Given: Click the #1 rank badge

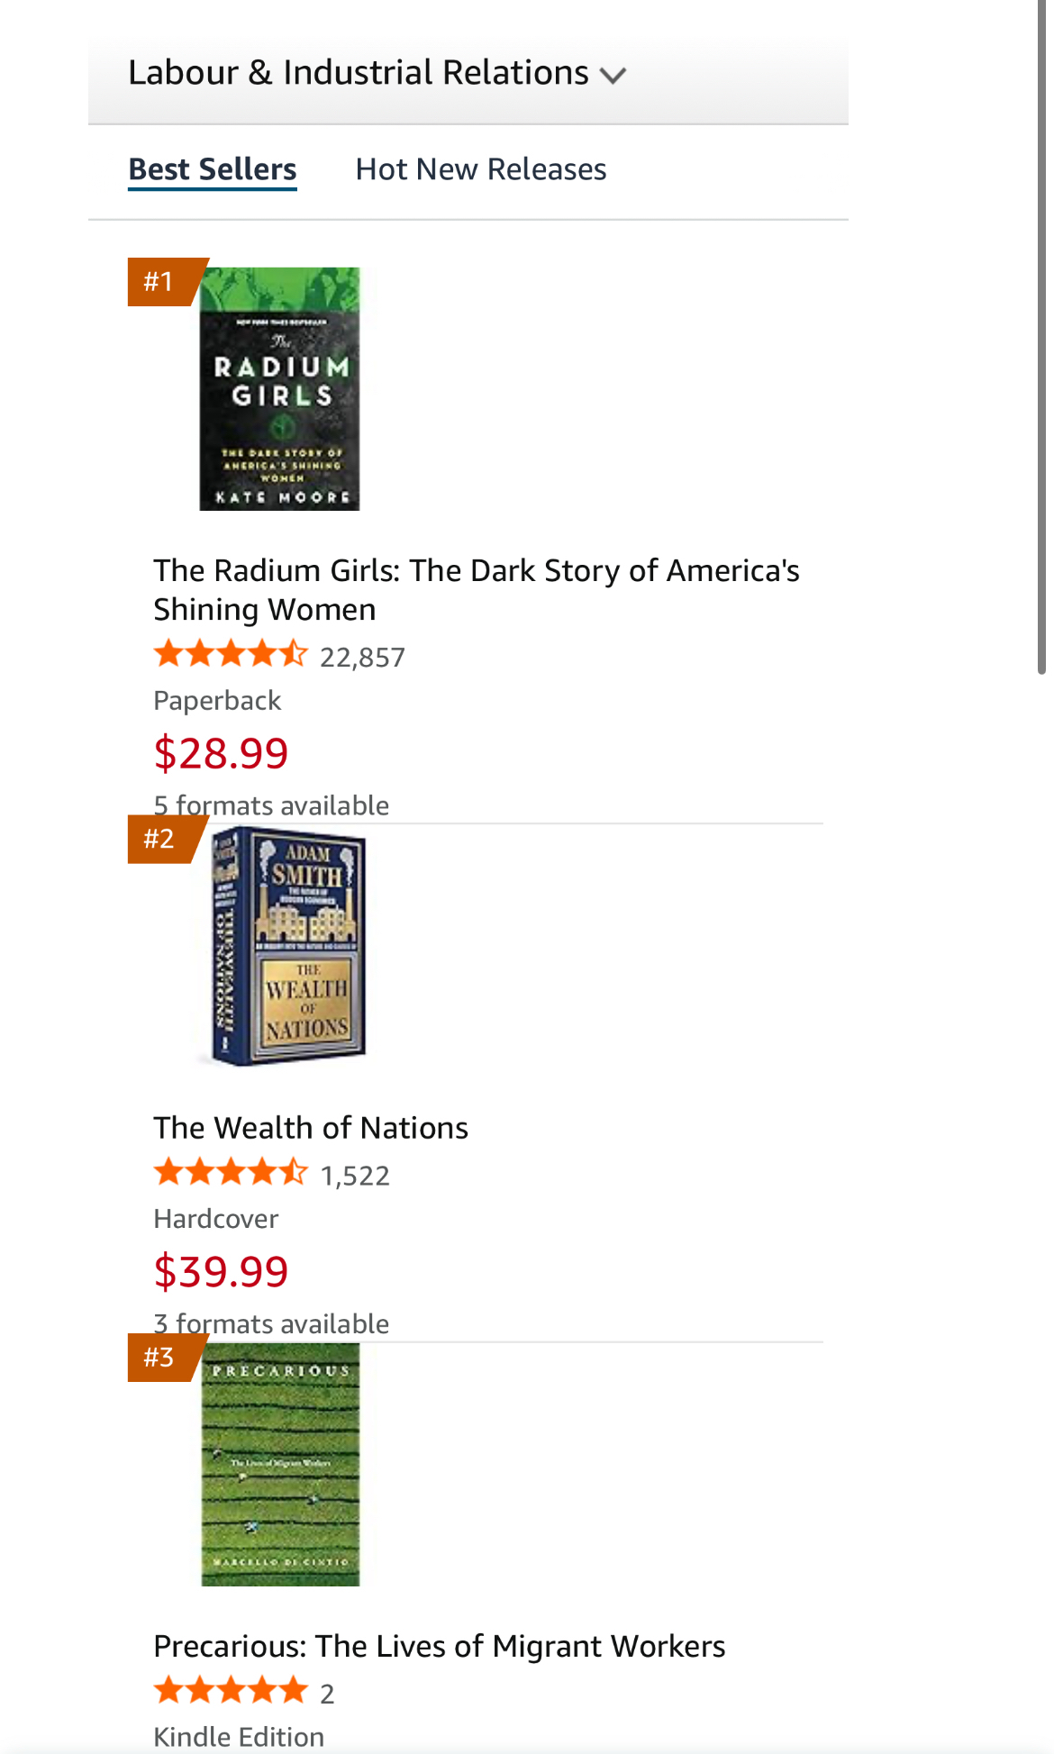Looking at the screenshot, I should coord(160,282).
